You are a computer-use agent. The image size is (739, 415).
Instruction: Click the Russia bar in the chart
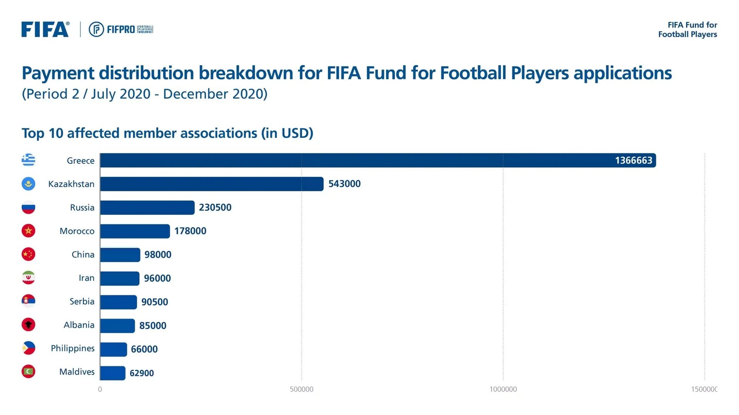147,207
